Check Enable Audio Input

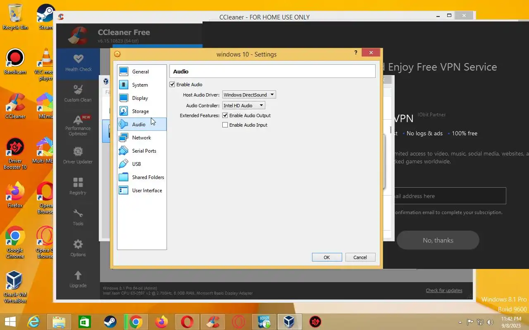225,125
